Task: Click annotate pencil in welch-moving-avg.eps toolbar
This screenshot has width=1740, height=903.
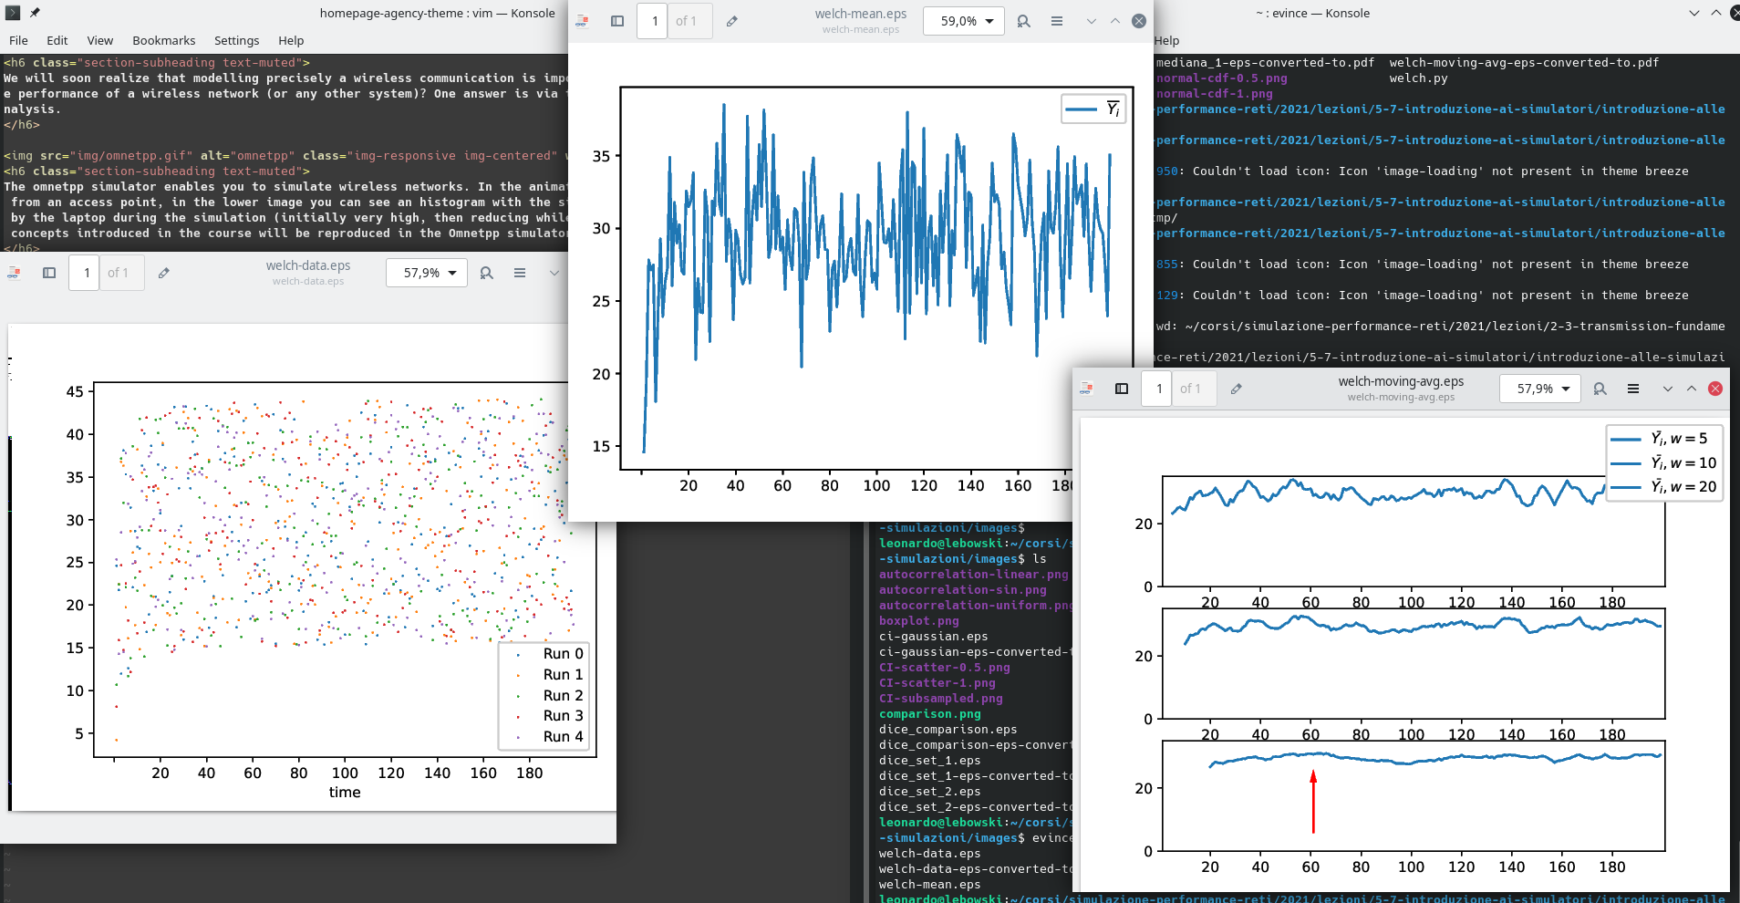Action: tap(1236, 389)
